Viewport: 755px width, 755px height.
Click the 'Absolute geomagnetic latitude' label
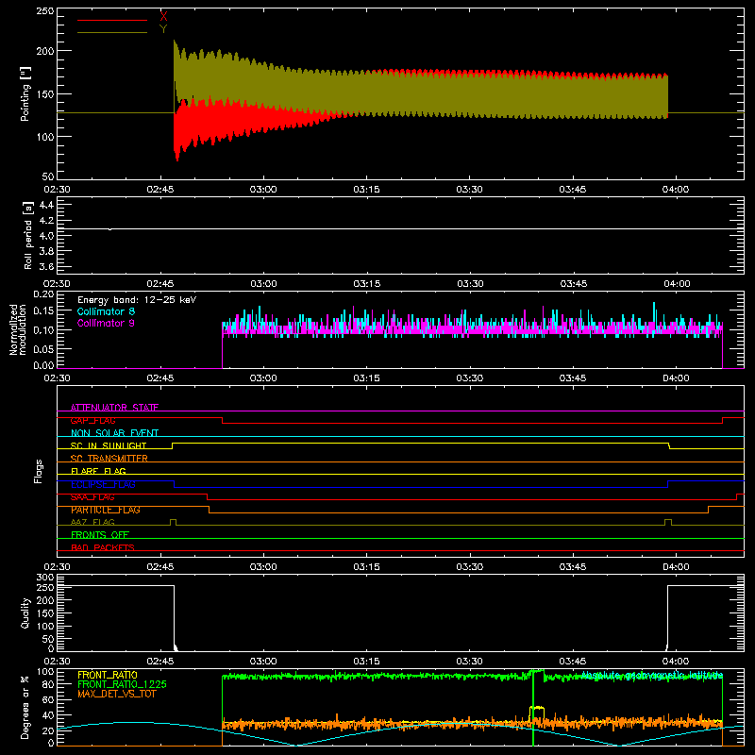[x=652, y=676]
